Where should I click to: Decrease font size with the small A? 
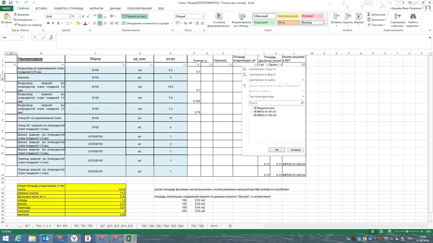[x=88, y=16]
